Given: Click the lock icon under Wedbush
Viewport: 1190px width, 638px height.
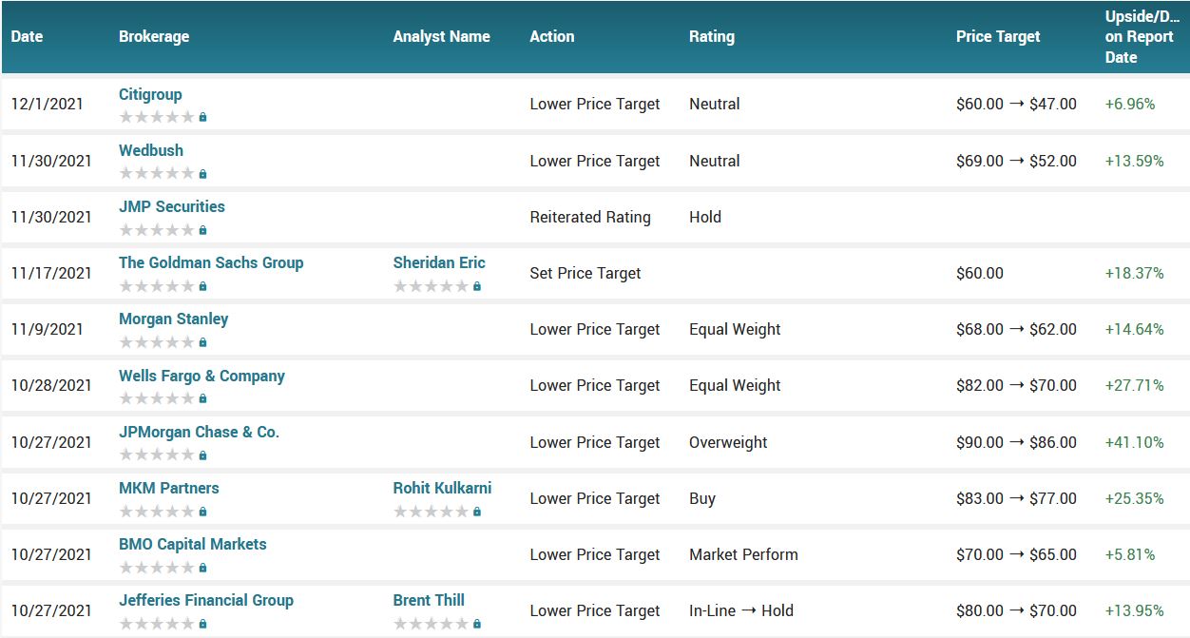Looking at the screenshot, I should (x=202, y=173).
